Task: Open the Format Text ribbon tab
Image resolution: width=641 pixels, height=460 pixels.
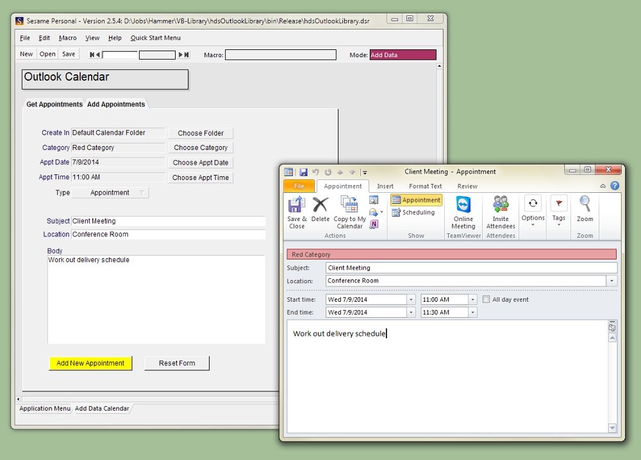Action: [425, 186]
